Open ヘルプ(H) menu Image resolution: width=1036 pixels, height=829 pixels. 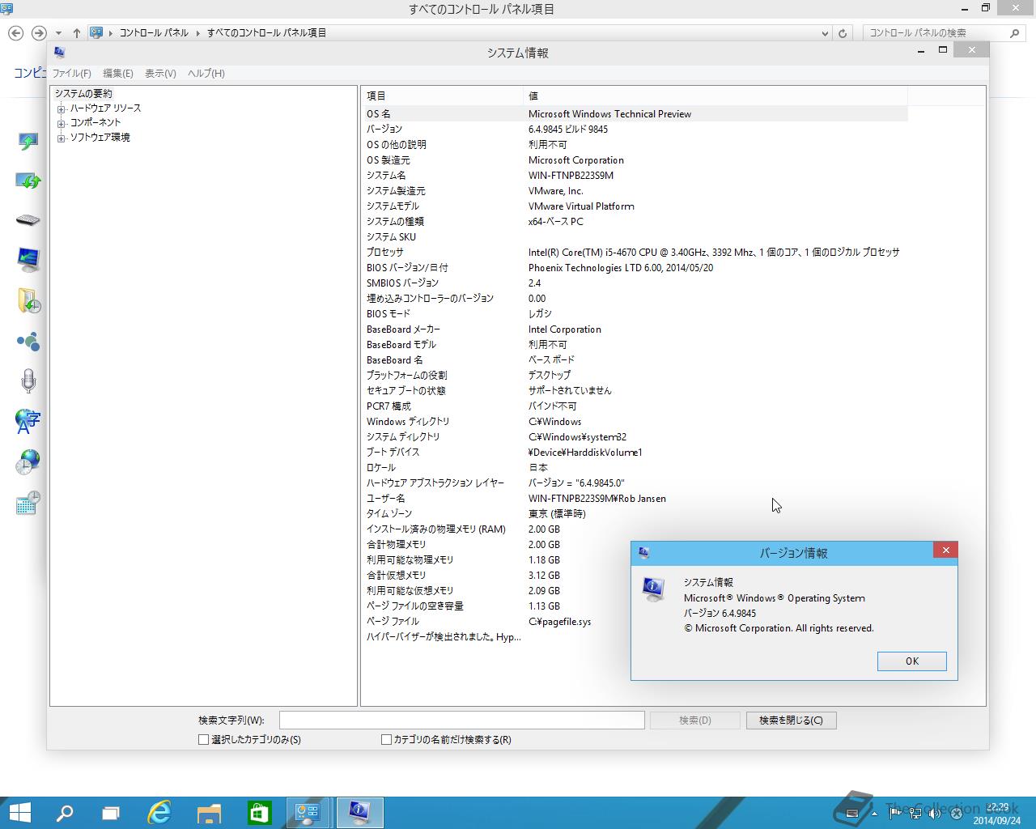206,74
